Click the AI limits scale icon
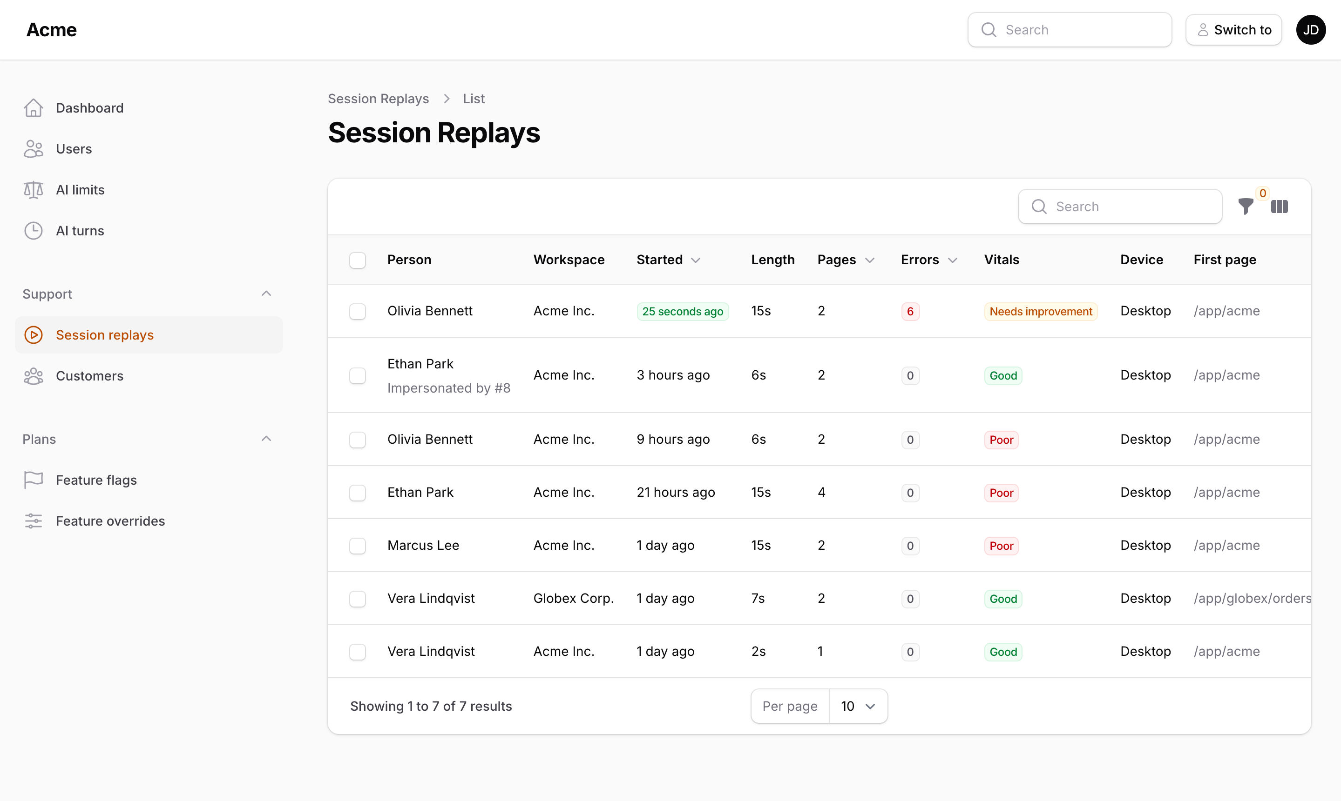This screenshot has height=801, width=1341. (33, 190)
